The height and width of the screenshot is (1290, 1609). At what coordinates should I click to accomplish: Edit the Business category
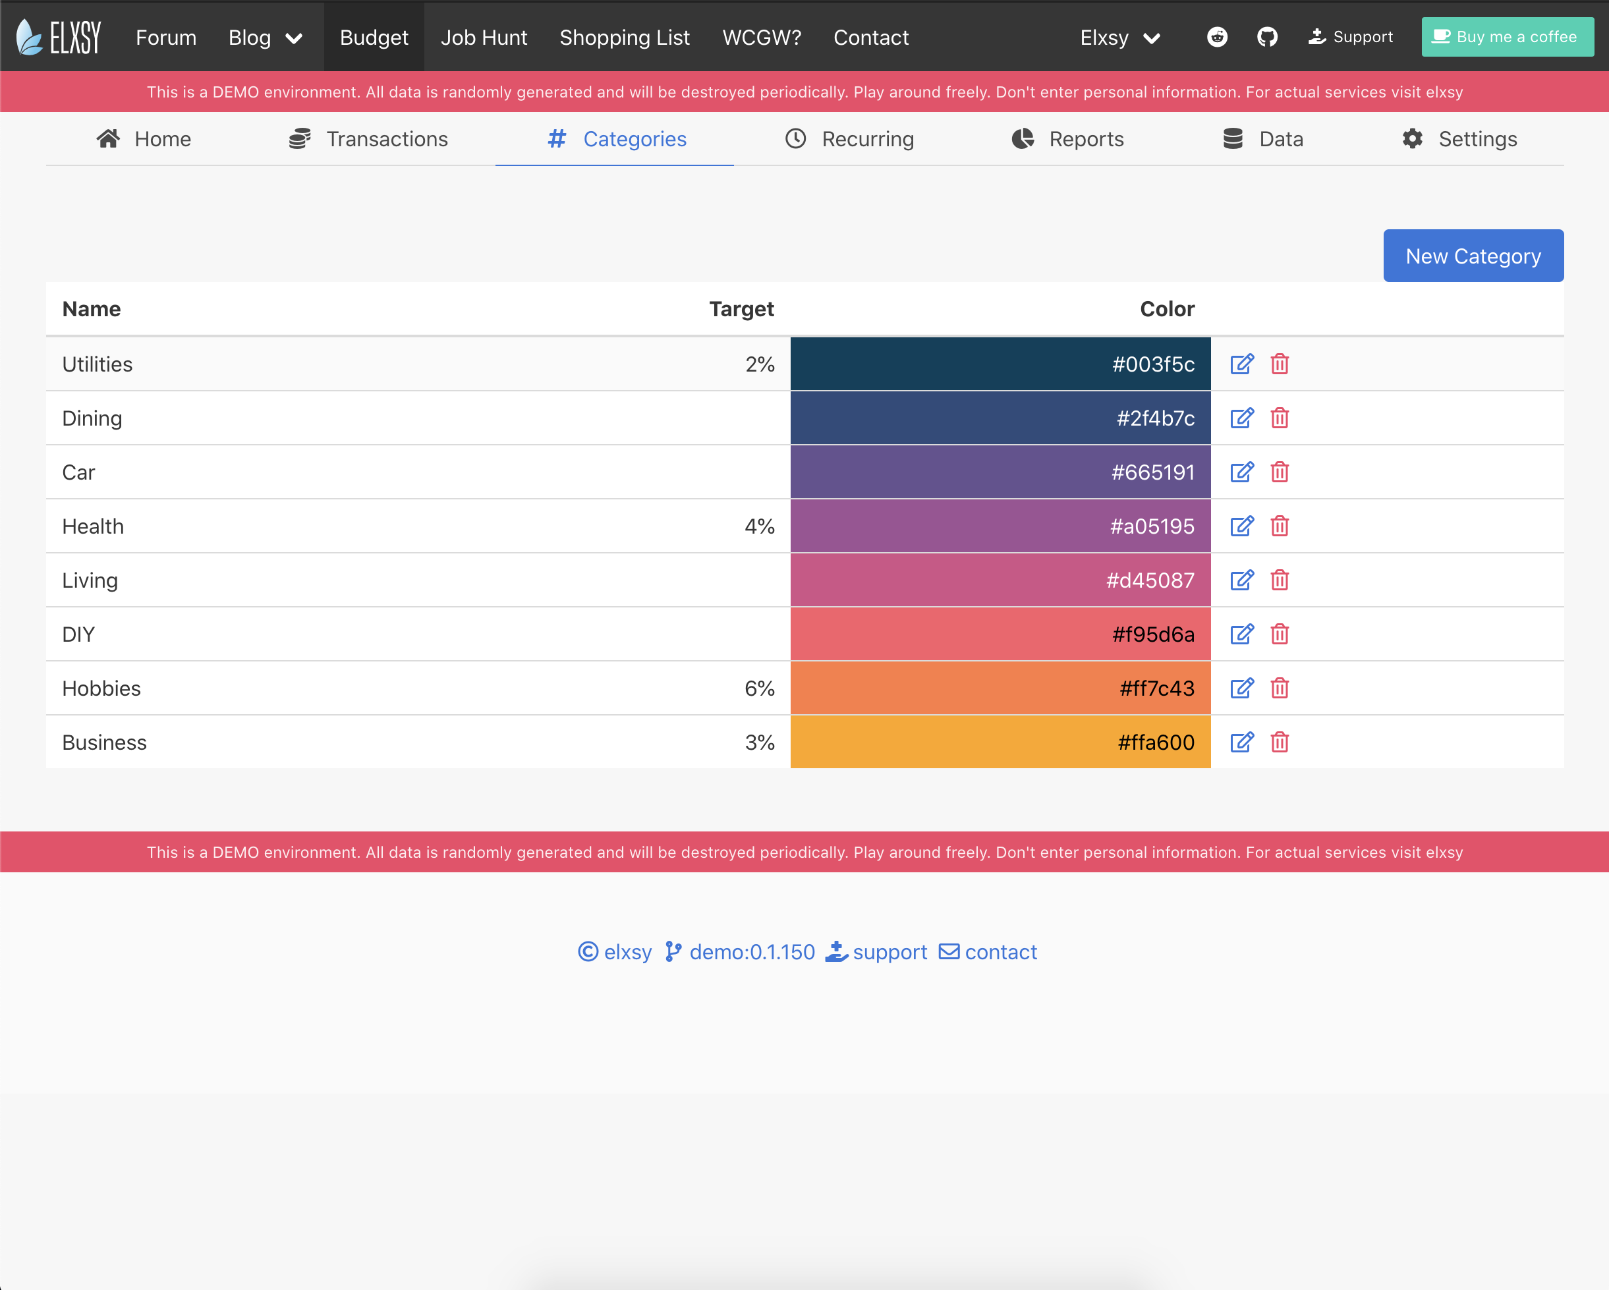coord(1241,743)
